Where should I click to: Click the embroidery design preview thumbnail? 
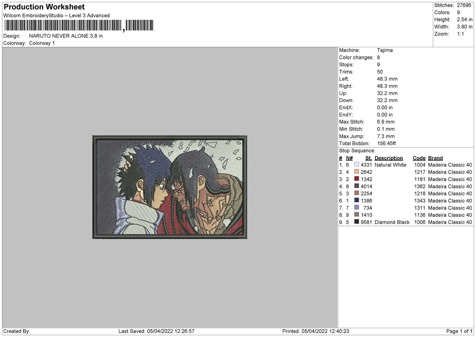coord(170,187)
